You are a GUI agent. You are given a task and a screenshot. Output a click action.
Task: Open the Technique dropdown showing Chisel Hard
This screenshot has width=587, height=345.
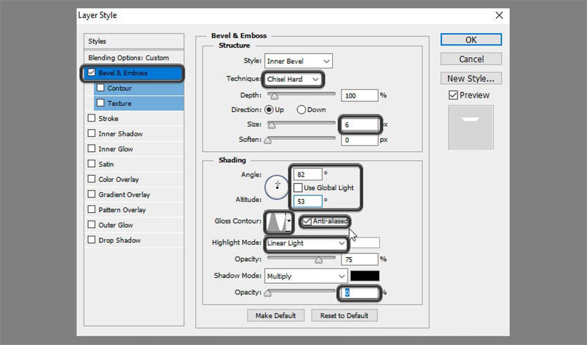click(x=292, y=79)
